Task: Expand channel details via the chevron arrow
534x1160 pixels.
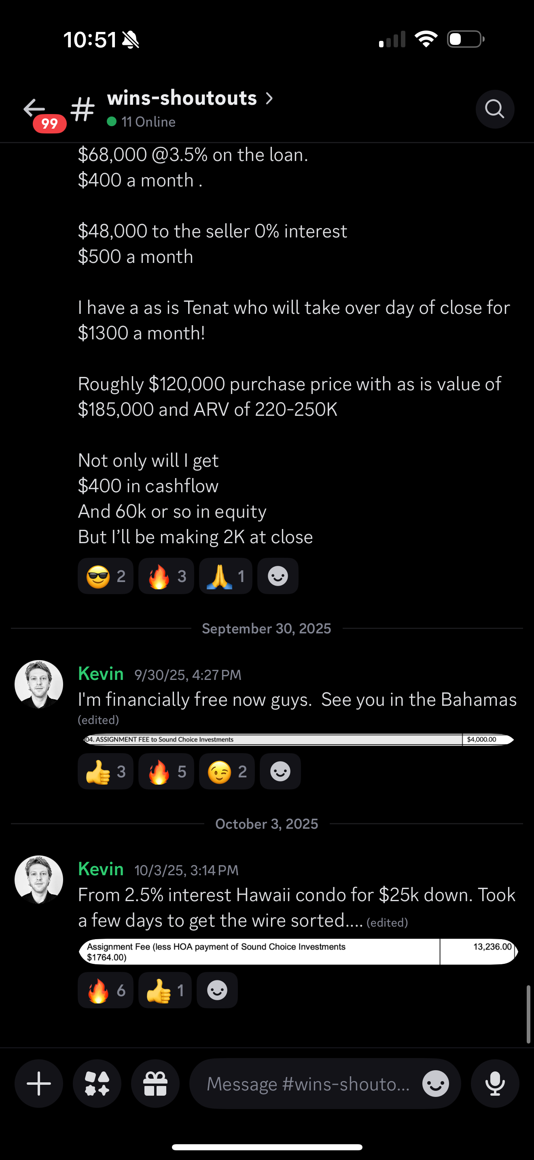Action: (x=269, y=98)
